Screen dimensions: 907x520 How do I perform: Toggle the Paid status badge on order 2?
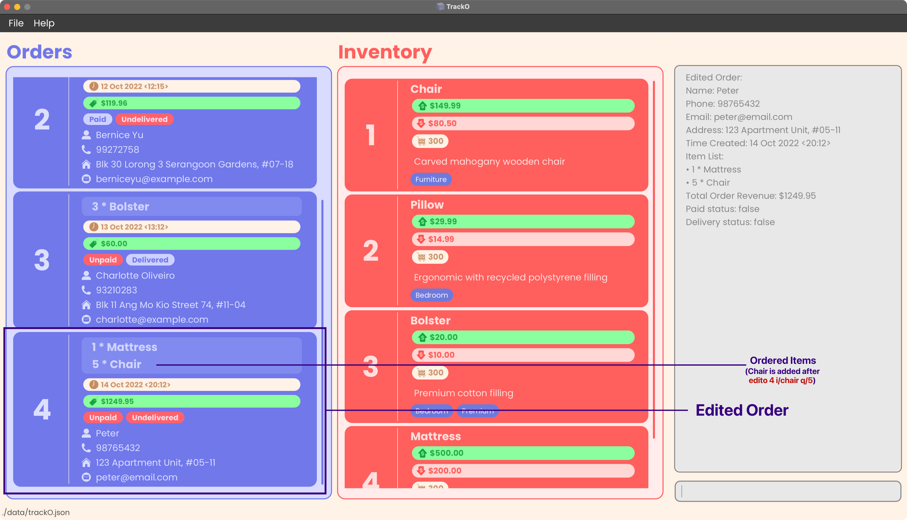pyautogui.click(x=98, y=119)
